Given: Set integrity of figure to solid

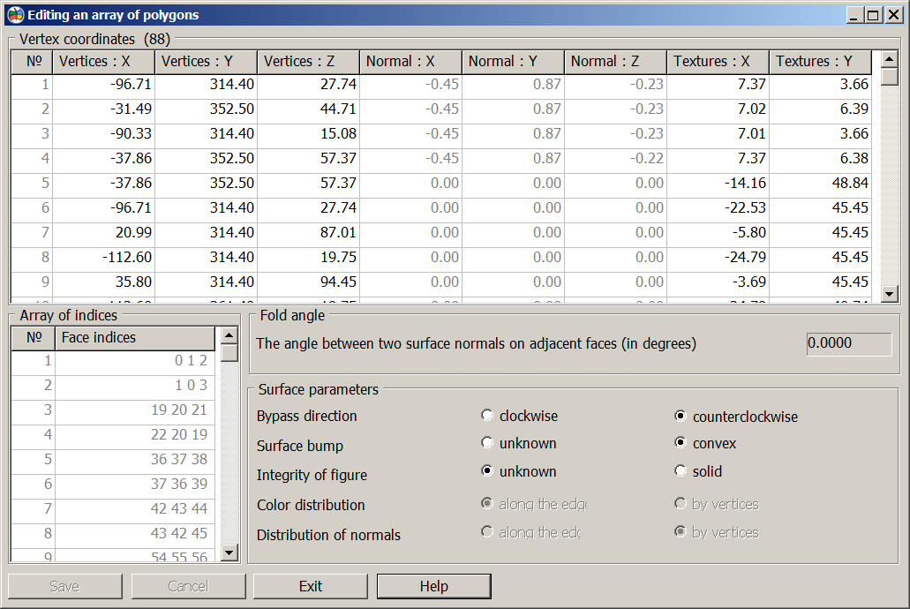Looking at the screenshot, I should point(681,471).
